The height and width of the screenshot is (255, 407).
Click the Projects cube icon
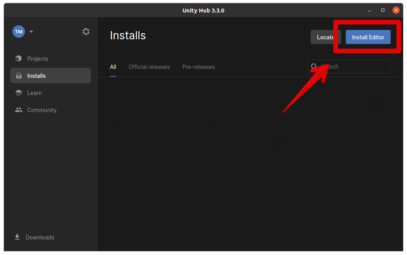coord(18,58)
